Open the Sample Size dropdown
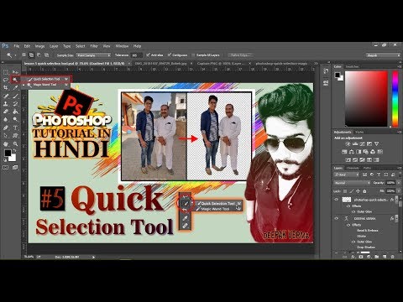Screen dimensions: 403x302 pyautogui.click(x=93, y=55)
